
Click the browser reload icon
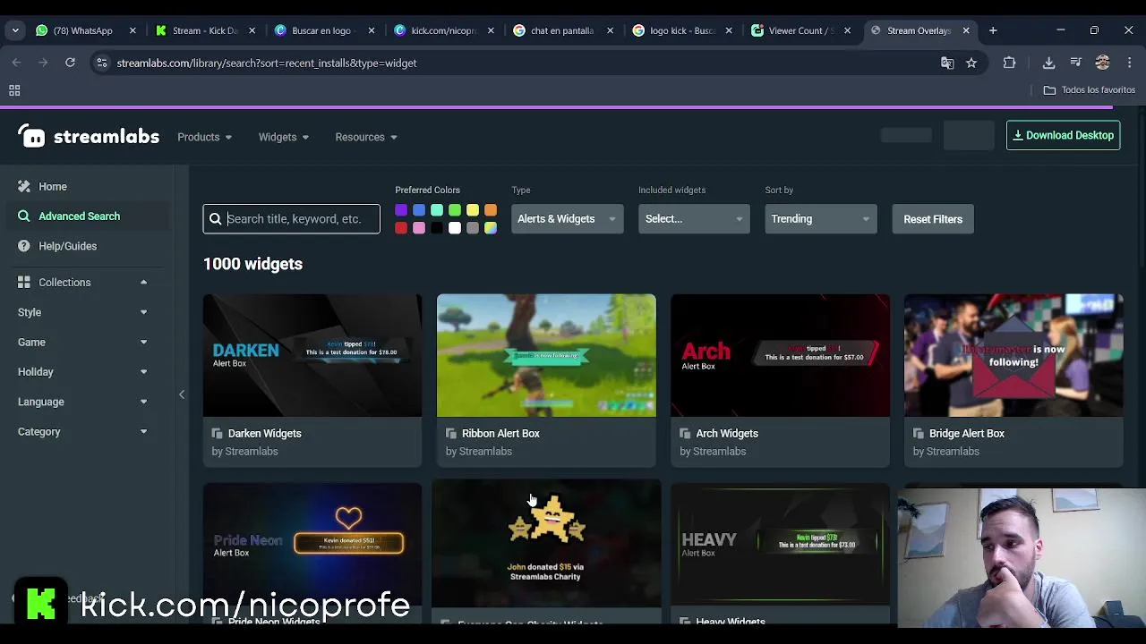tap(70, 63)
